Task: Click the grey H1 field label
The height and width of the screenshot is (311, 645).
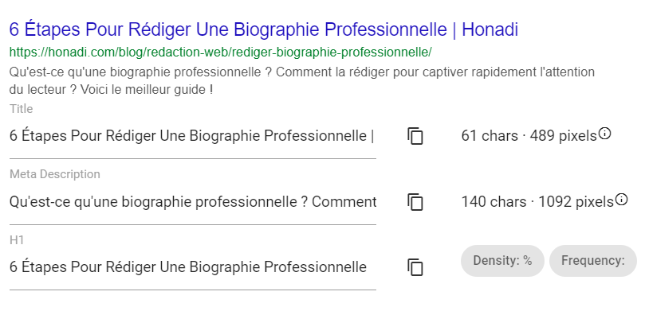Action: coord(17,240)
